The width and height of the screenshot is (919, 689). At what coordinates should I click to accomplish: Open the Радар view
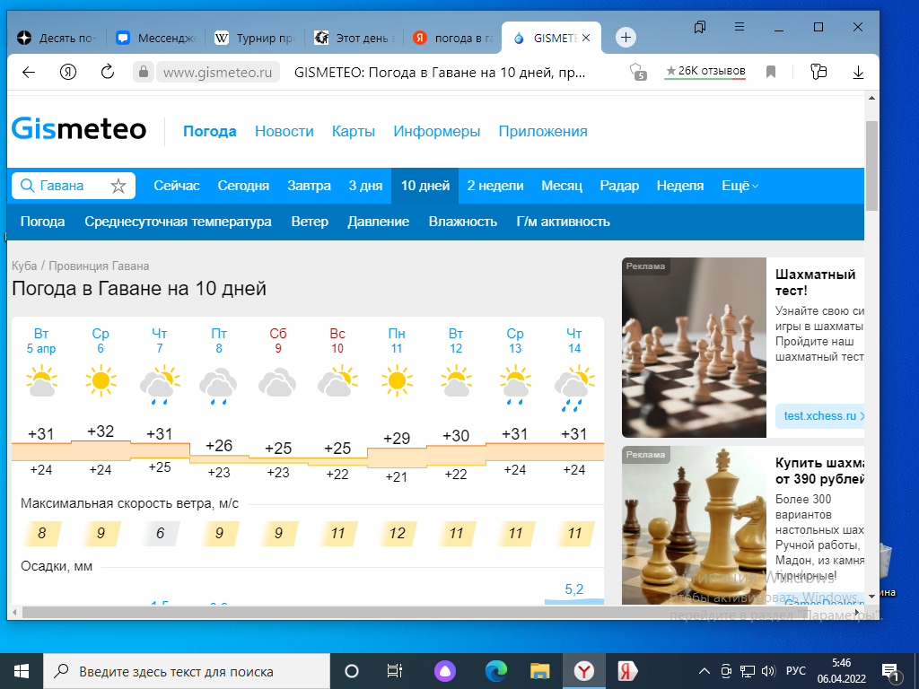(619, 186)
